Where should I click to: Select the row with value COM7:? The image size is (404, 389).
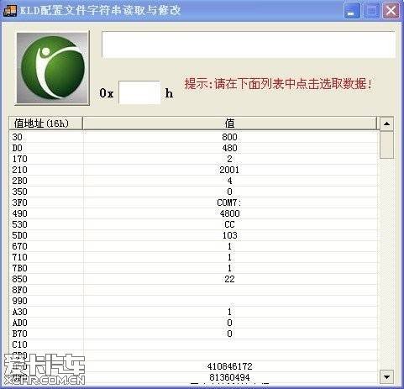(x=193, y=202)
